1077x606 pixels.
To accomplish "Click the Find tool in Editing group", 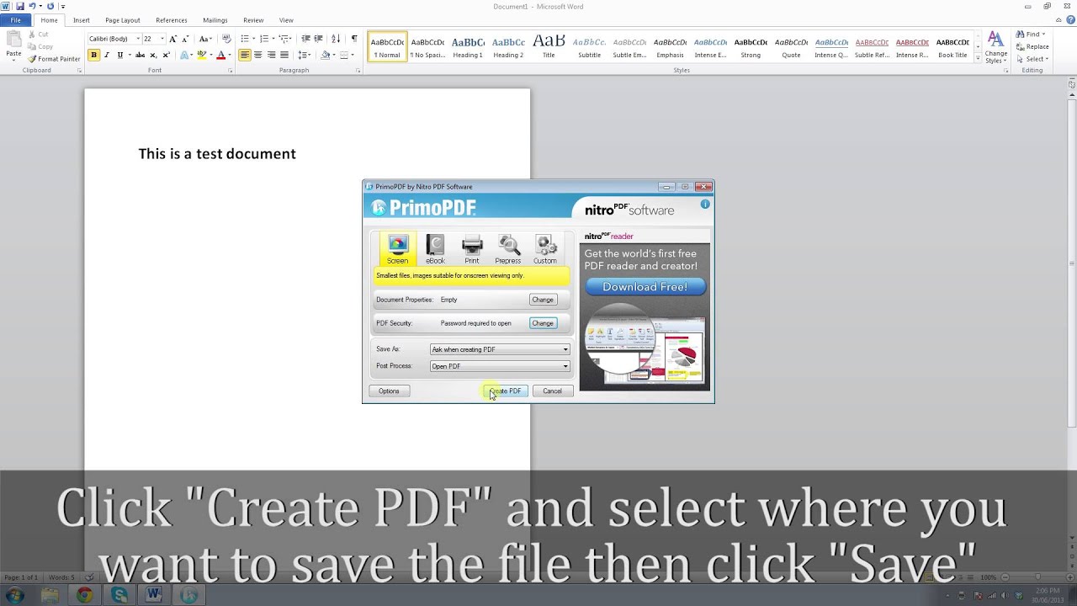I will click(1032, 35).
